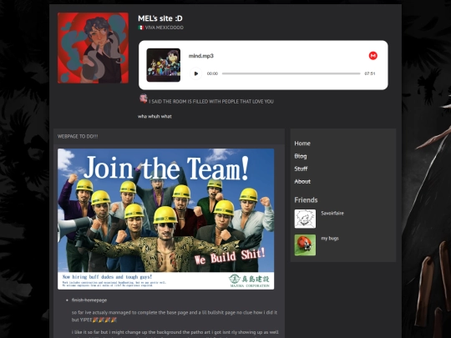This screenshot has width=451, height=338.
Task: Click the MEL's site :D title
Action: tap(160, 18)
